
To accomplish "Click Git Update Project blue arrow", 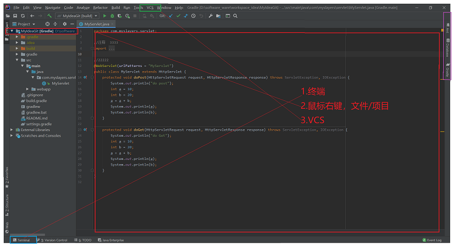I will (x=171, y=16).
